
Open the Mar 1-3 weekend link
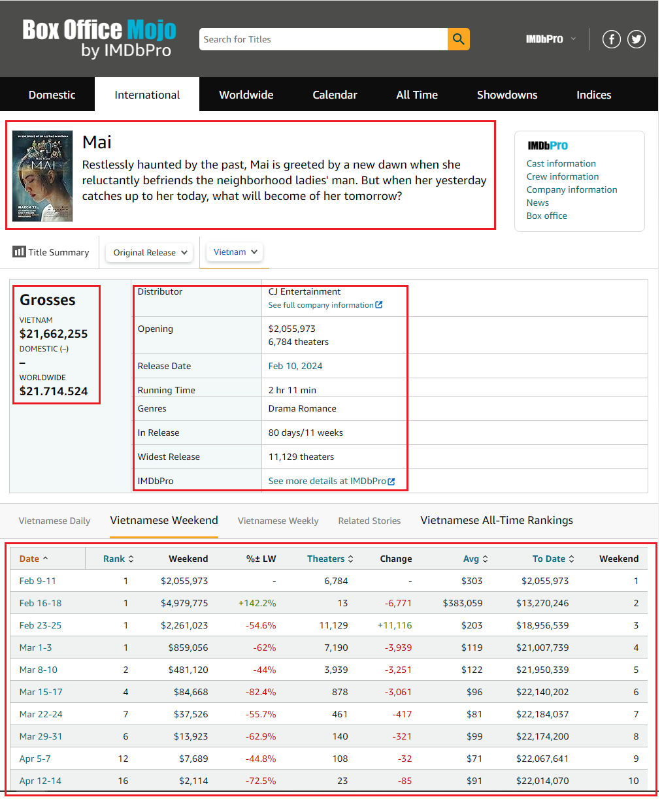36,647
